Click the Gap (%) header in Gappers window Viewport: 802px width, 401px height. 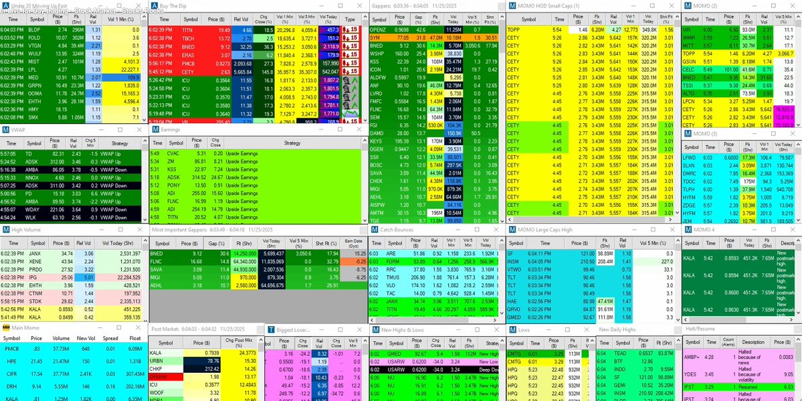[x=419, y=19]
